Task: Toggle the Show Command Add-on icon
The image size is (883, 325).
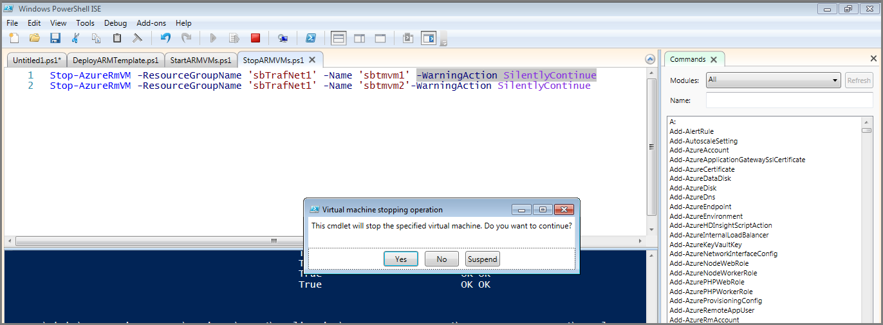Action: coord(429,38)
